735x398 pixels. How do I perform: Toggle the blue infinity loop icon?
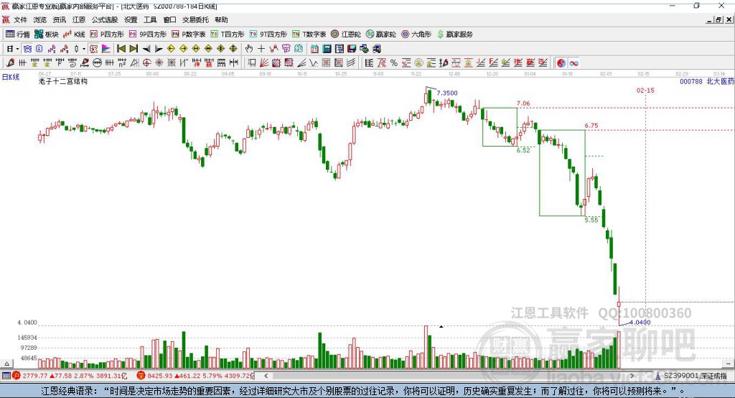[574, 63]
